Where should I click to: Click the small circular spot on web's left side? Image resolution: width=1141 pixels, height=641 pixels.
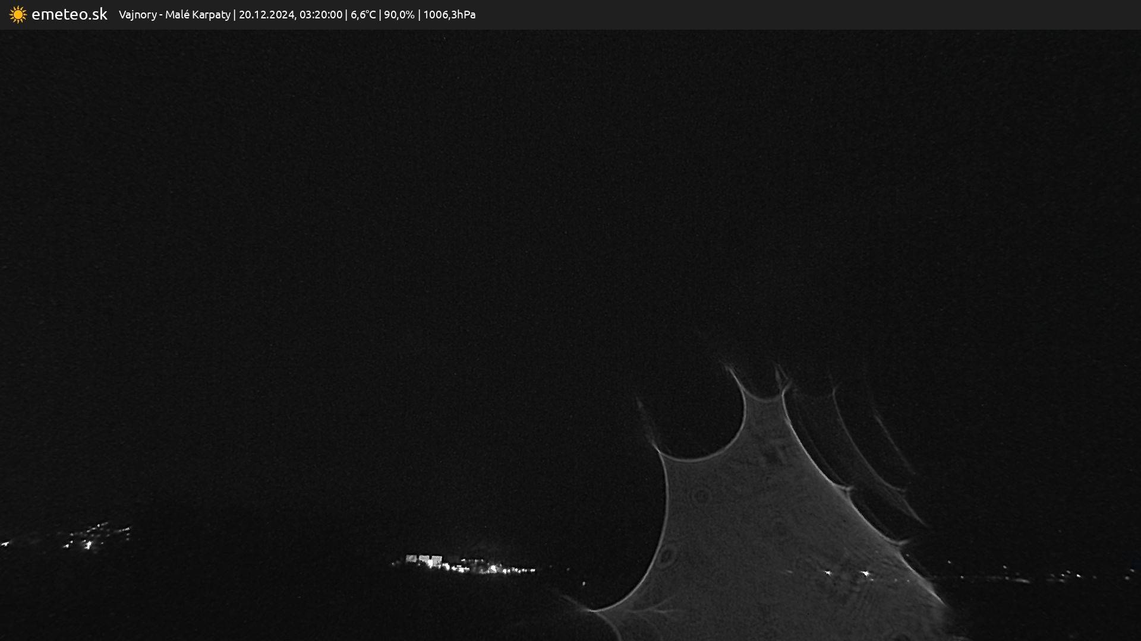point(666,556)
